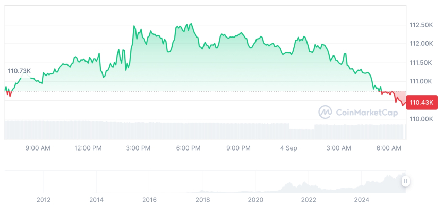Click the red 110.43K current price tag
This screenshot has height=206, width=443.
[422, 103]
